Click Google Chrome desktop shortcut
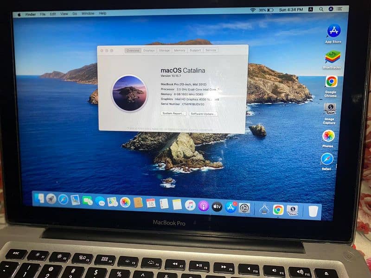The height and width of the screenshot is (278, 371). (x=331, y=82)
